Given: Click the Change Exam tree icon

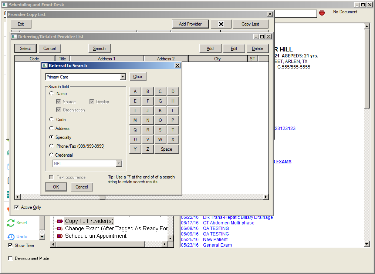Looking at the screenshot, I should coord(60,228).
